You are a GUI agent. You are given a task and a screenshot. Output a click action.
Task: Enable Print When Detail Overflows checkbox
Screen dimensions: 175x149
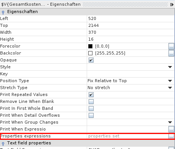[91, 115]
